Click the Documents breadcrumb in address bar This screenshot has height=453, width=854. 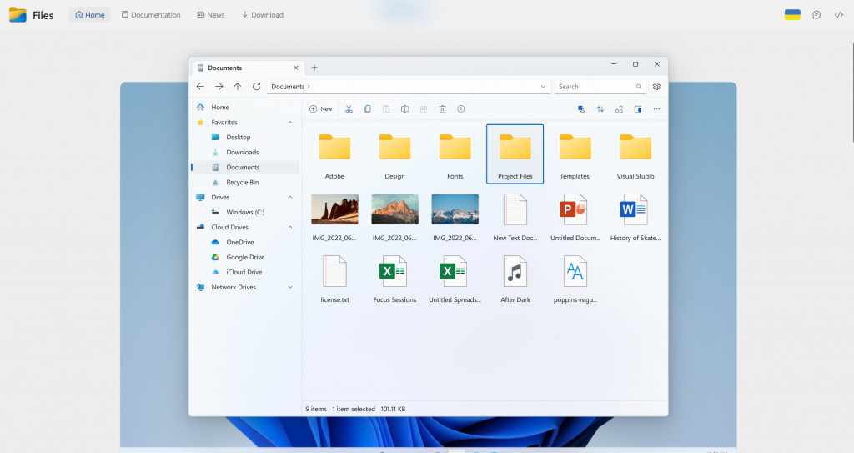288,87
